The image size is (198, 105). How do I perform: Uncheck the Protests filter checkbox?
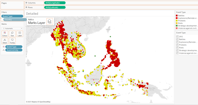coord(177,45)
